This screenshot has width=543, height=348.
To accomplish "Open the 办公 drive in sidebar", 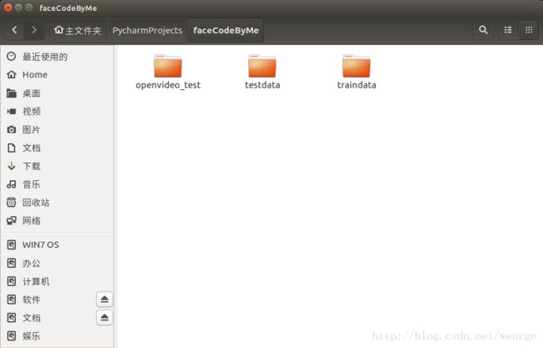I will point(57,263).
